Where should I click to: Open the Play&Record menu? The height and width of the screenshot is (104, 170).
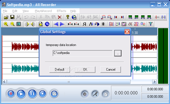pos(43,11)
